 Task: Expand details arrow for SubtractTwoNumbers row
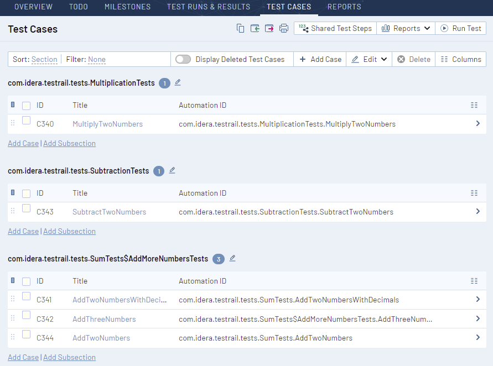point(478,211)
